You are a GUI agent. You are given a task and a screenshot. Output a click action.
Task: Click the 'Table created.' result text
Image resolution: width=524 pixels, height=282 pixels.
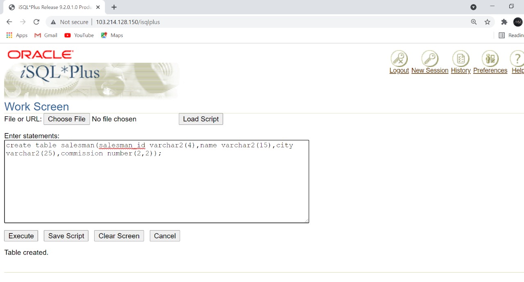[26, 253]
